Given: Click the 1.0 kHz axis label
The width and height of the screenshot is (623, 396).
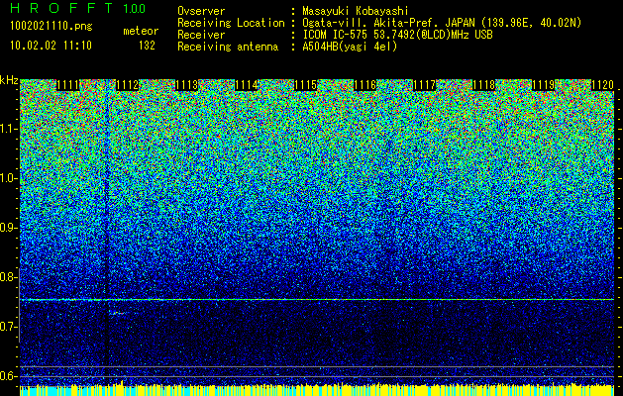Looking at the screenshot, I should (x=9, y=179).
